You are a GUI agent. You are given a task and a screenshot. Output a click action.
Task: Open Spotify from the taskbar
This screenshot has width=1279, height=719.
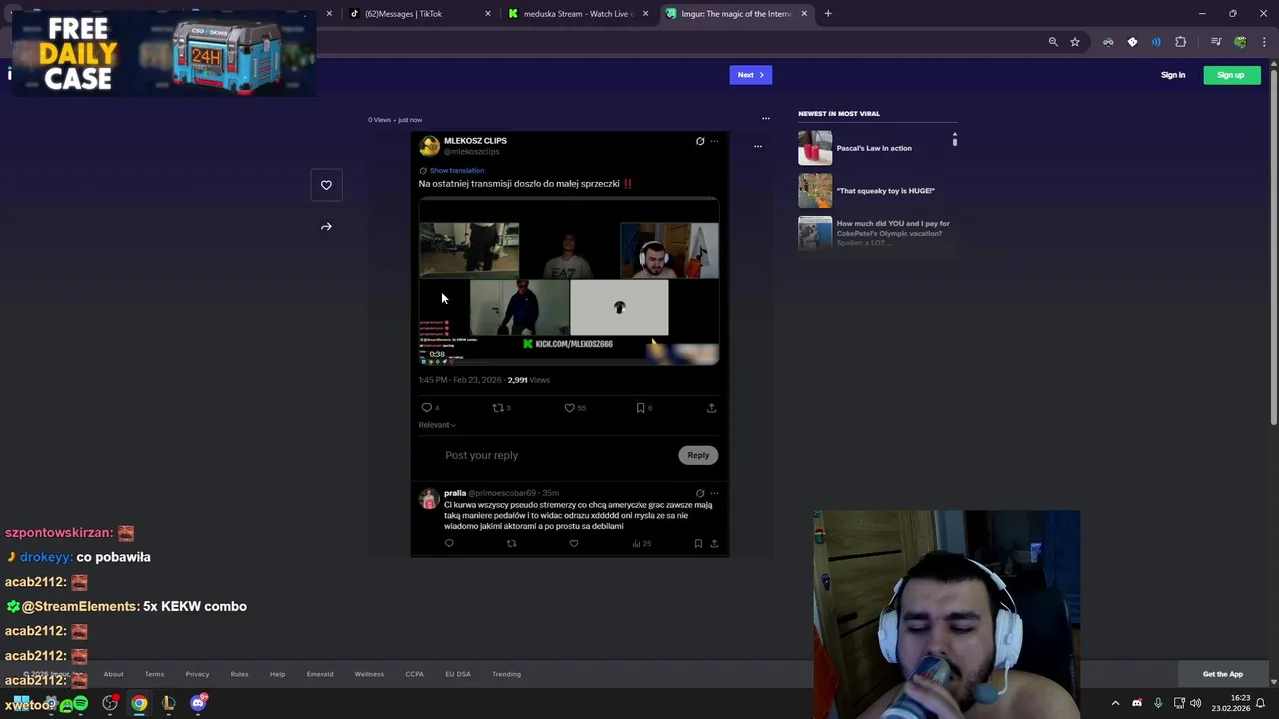[x=80, y=704]
